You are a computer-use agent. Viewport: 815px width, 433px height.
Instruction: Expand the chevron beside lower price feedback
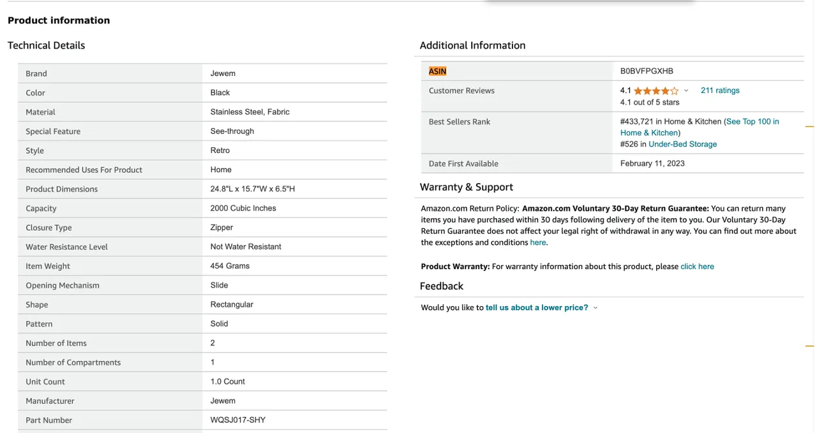pyautogui.click(x=595, y=308)
